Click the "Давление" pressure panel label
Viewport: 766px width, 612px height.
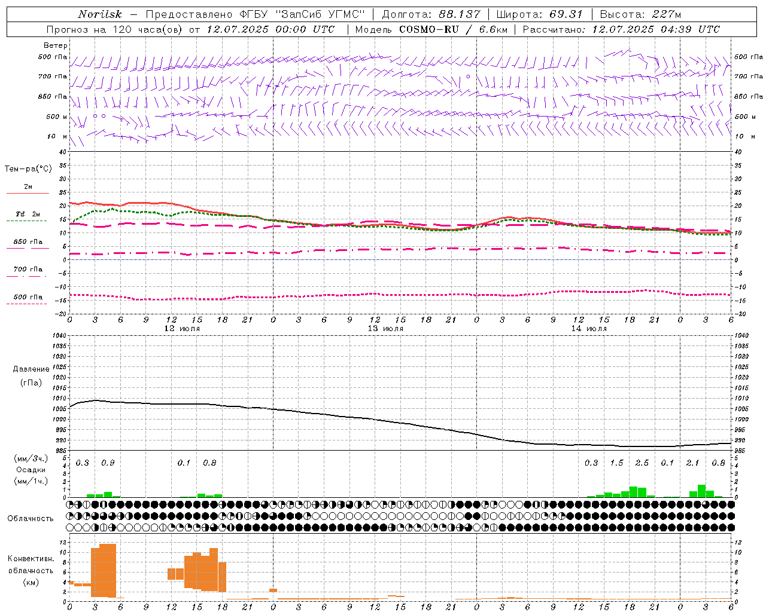click(31, 369)
